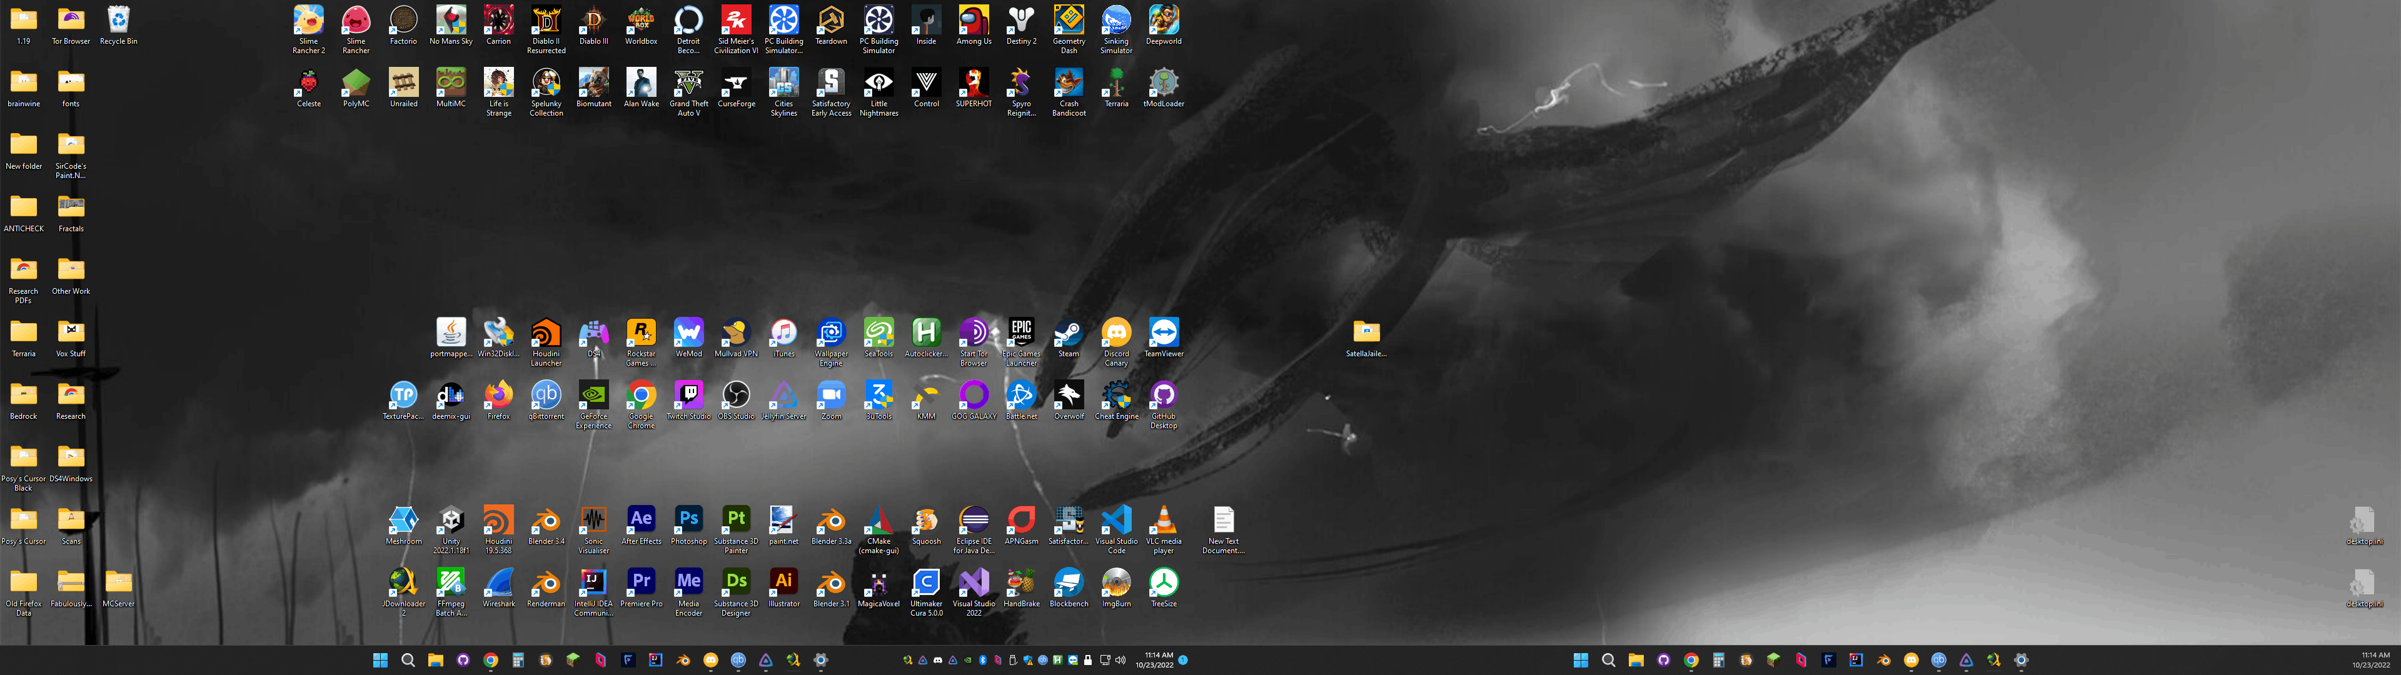Select the SatellaJaile folder on right monitor

point(1366,337)
